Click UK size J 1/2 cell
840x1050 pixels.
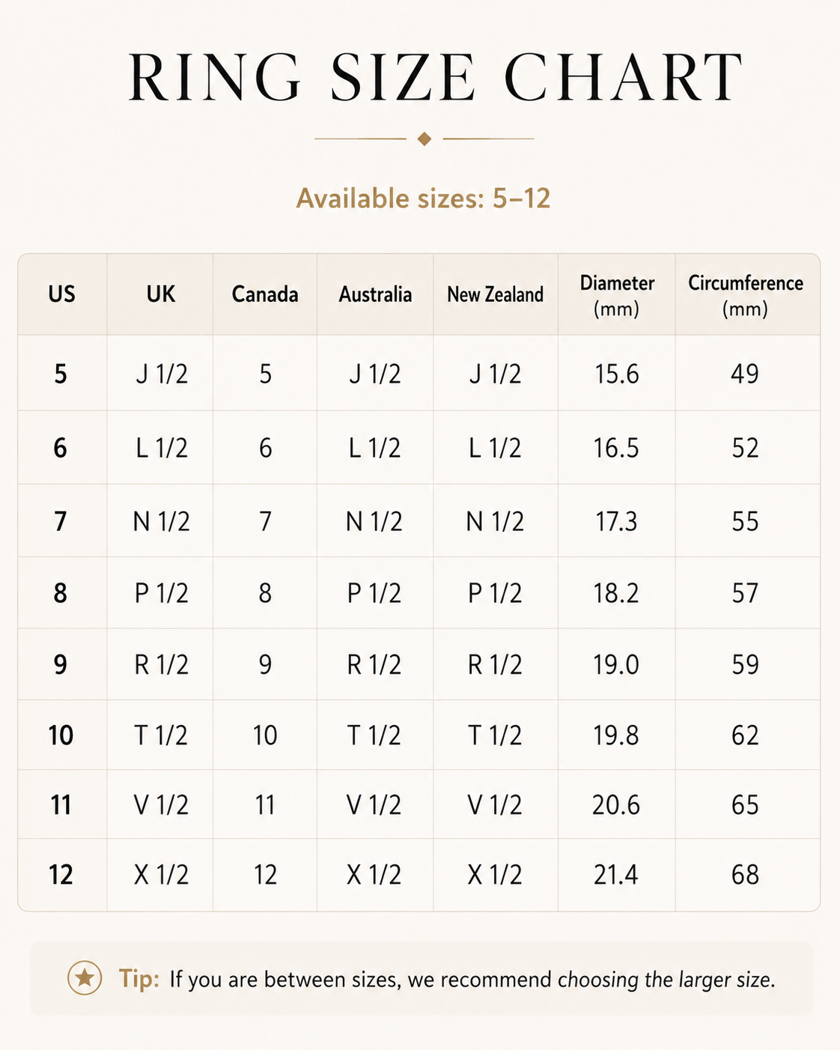pyautogui.click(x=162, y=373)
